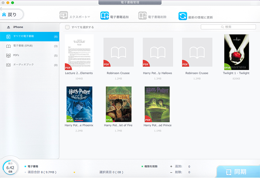The height and width of the screenshot is (182, 260).
Task: Click the minus icon beside 削除
Action: (171, 172)
